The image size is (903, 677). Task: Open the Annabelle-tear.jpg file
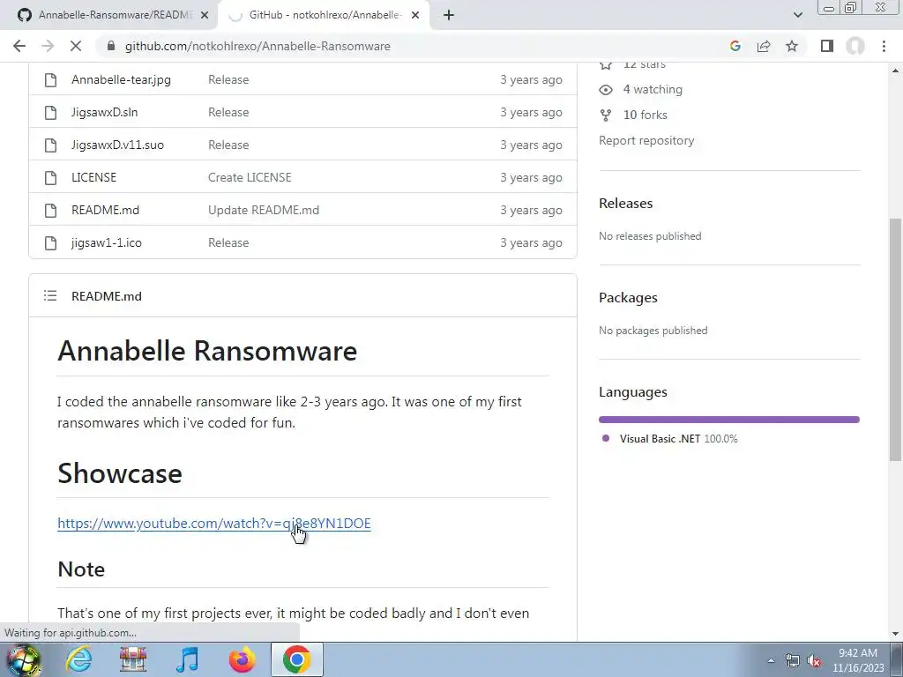[x=121, y=79]
